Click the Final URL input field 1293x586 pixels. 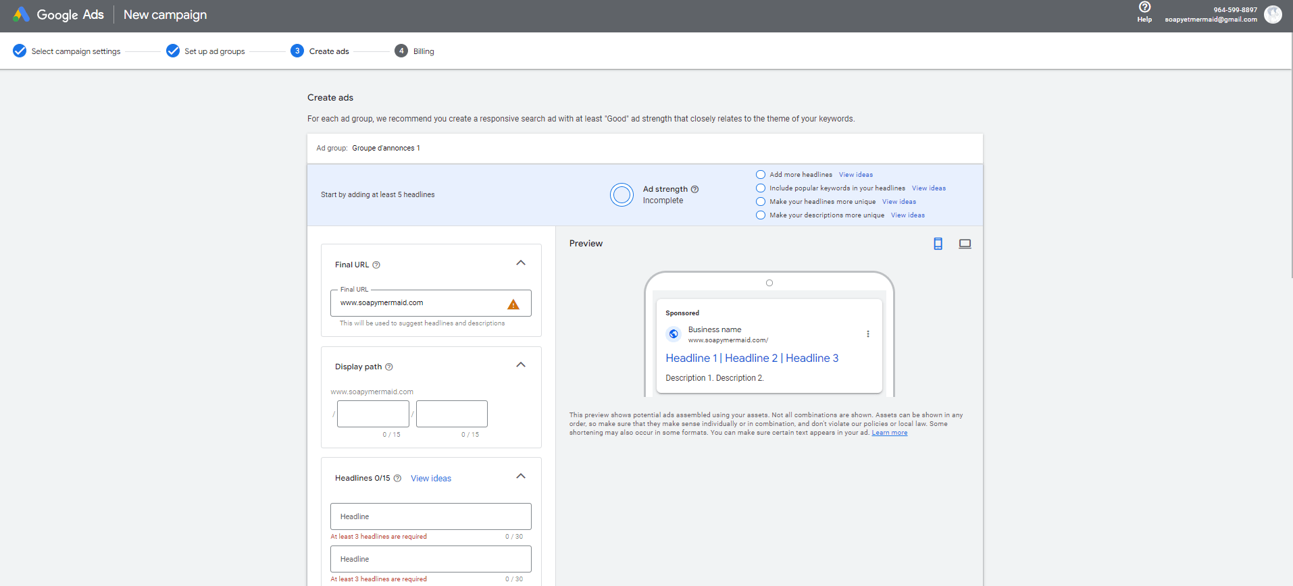coord(431,303)
